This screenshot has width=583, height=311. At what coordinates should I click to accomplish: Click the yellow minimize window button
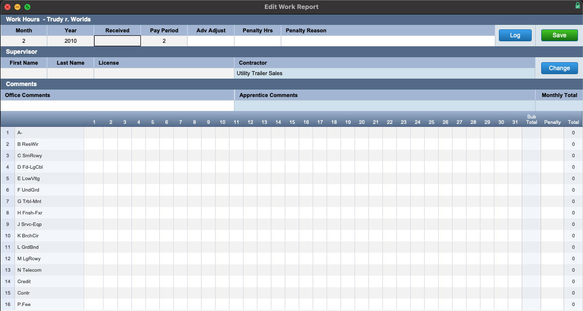(x=17, y=7)
